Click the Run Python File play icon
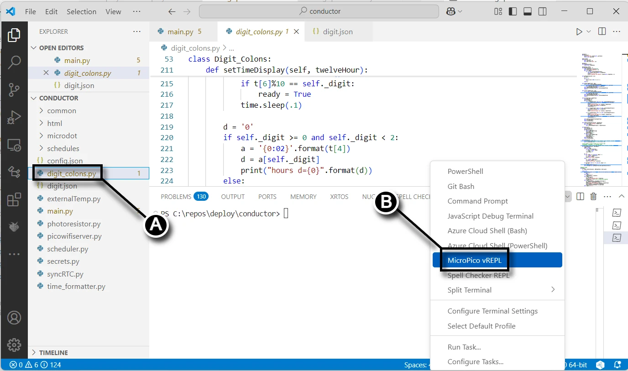Screen dimensions: 628x371 pyautogui.click(x=579, y=31)
